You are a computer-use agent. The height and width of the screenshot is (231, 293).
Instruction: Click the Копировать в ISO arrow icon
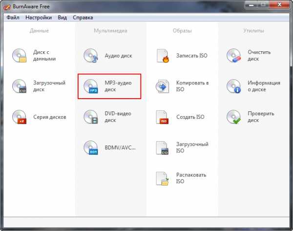point(163,86)
